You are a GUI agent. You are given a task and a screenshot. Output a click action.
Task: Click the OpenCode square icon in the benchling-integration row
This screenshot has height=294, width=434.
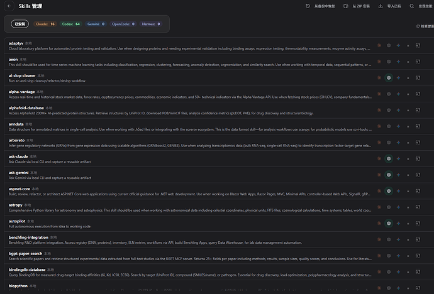(408, 239)
